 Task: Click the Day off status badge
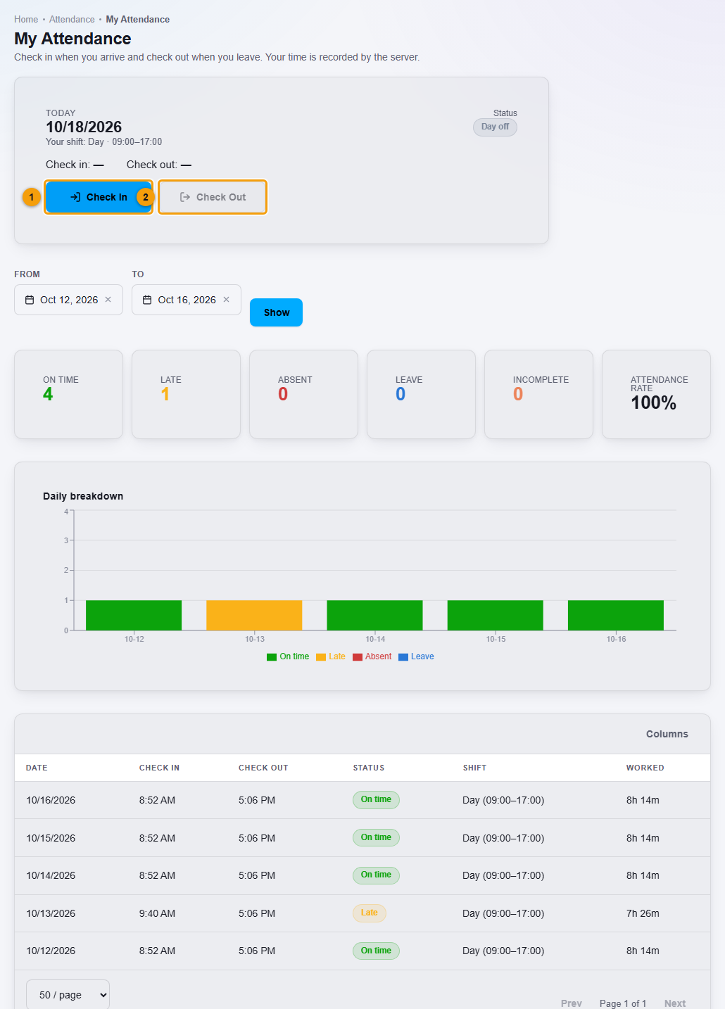click(495, 127)
